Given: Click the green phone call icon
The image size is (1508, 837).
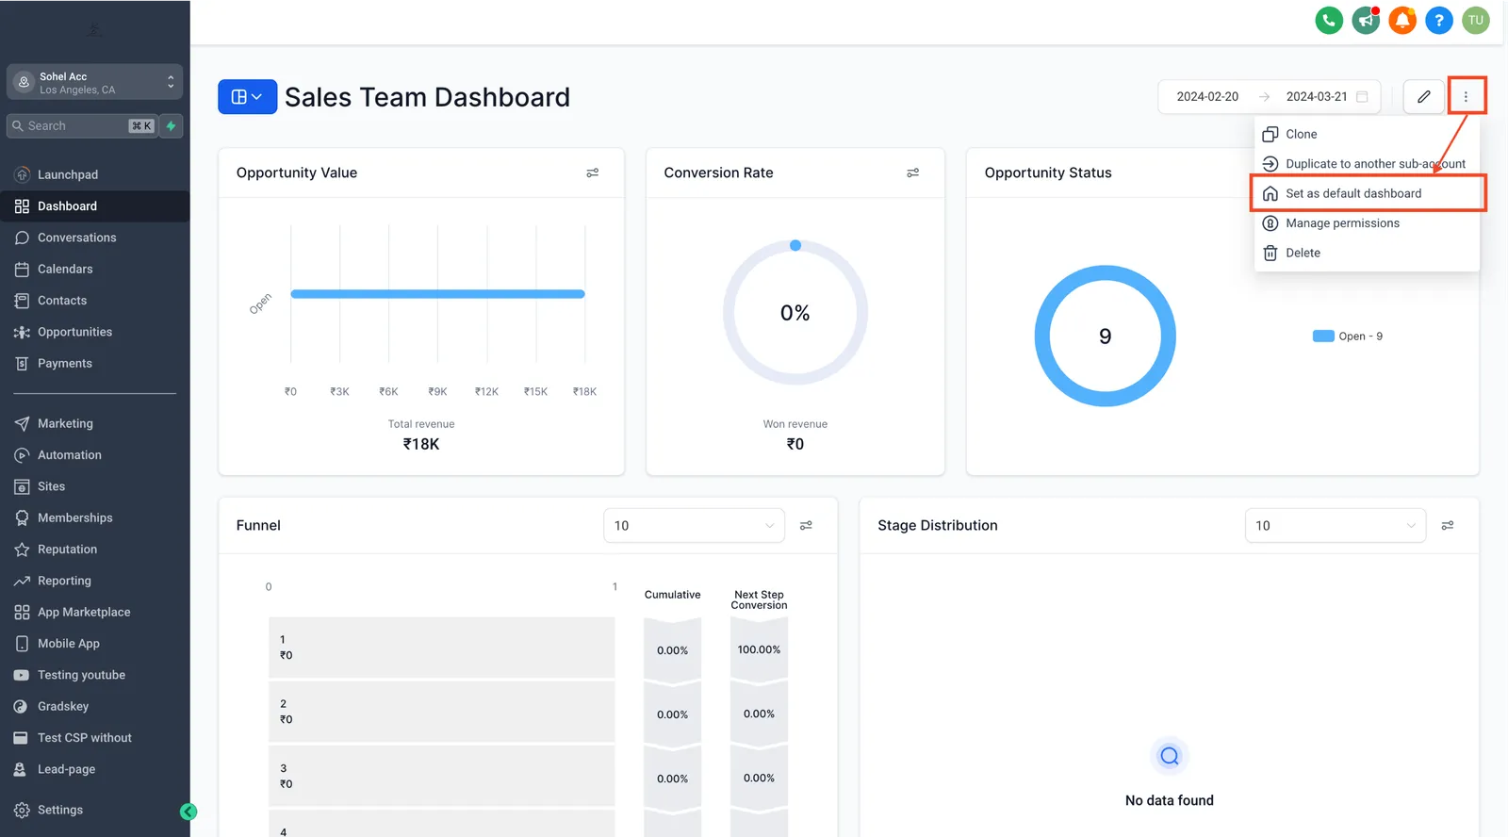Looking at the screenshot, I should pos(1329,20).
